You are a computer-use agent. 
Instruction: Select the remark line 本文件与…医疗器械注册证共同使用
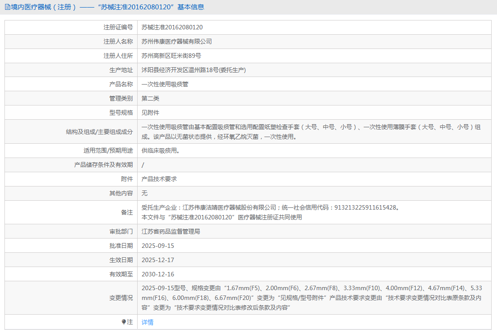coord(222,217)
